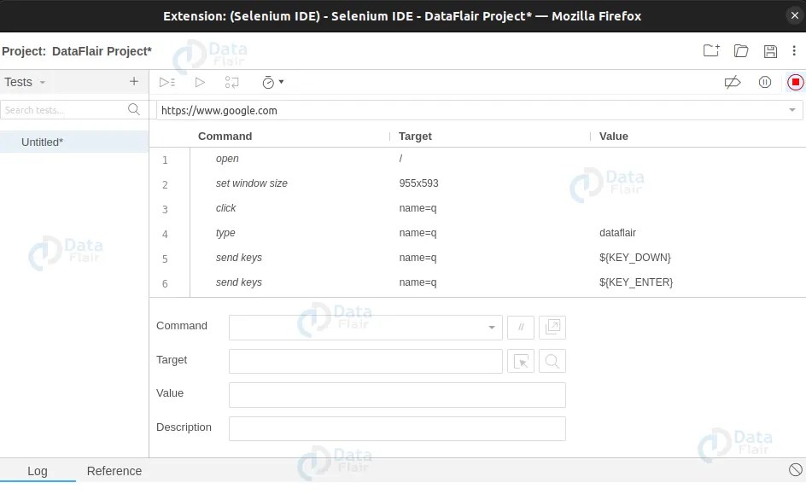Adjust the test execution speed control

pos(271,82)
